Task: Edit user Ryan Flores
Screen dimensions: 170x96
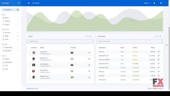Action: point(89,59)
